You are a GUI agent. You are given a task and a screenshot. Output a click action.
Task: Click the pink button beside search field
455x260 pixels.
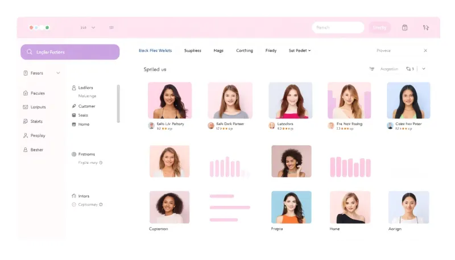tap(379, 27)
